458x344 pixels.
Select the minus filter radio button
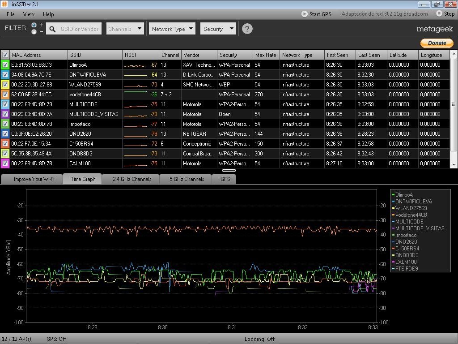tap(34, 32)
